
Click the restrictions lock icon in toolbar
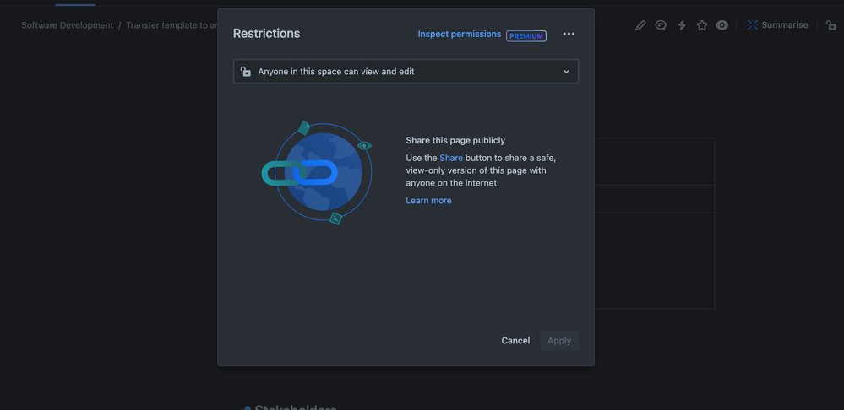point(831,25)
